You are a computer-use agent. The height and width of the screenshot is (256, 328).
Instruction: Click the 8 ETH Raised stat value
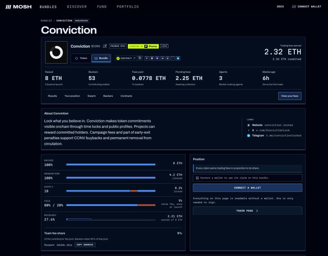[54, 78]
